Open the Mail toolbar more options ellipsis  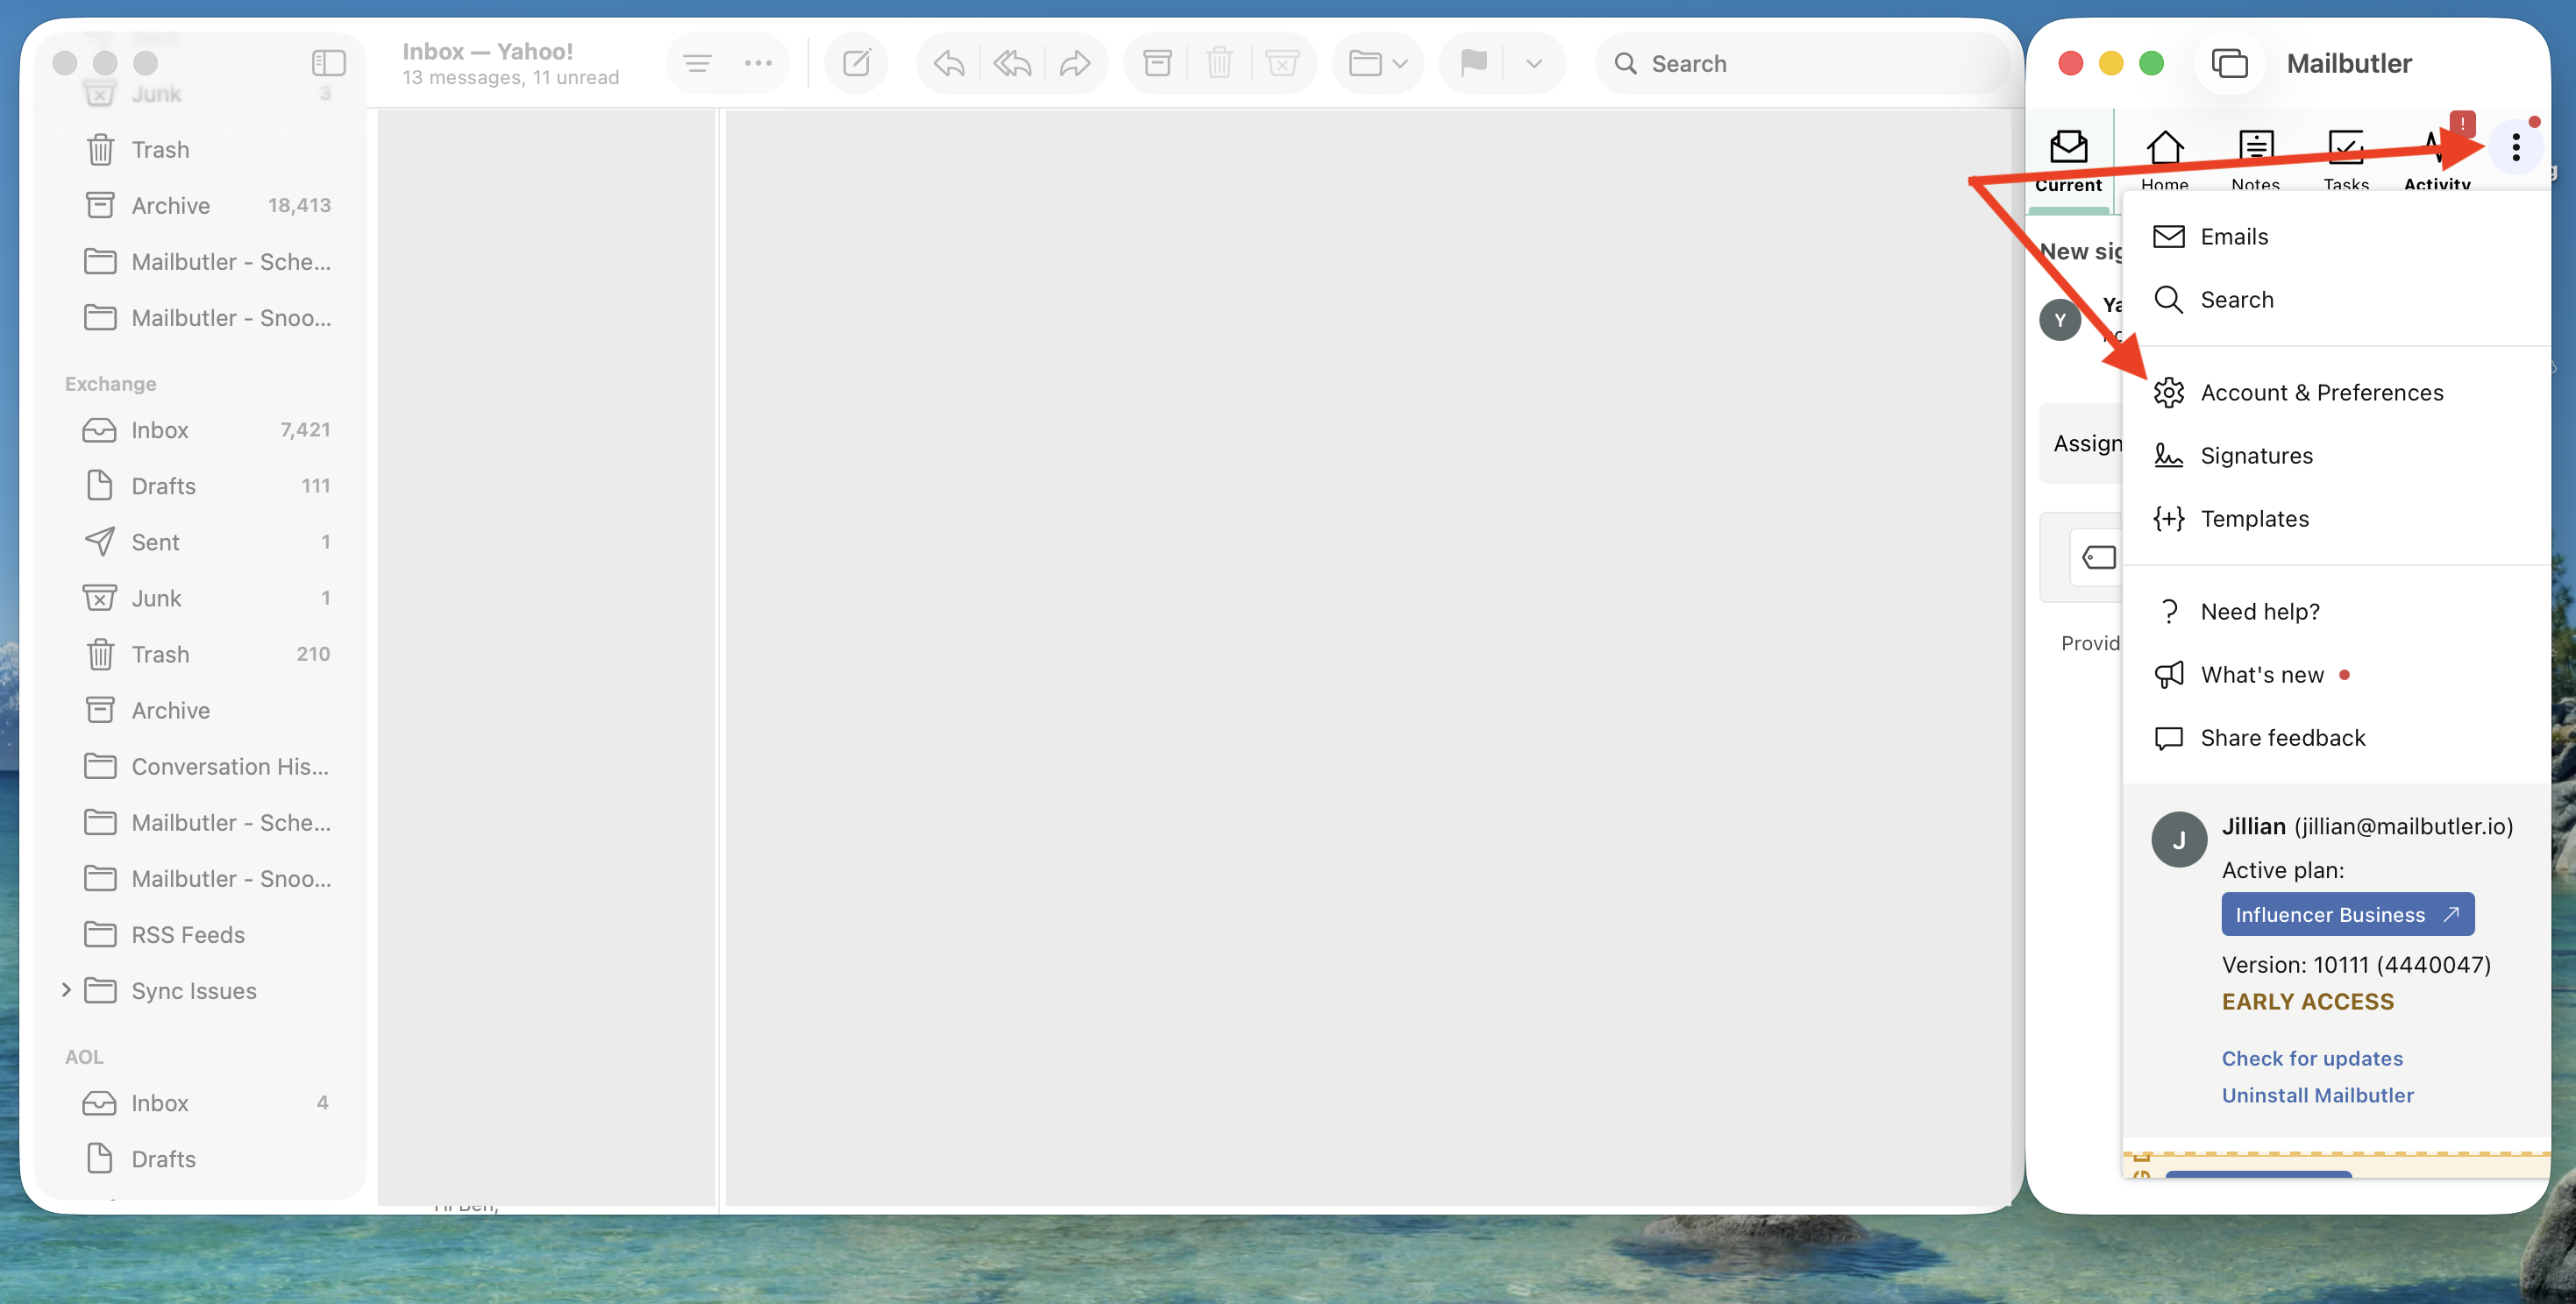tap(758, 64)
